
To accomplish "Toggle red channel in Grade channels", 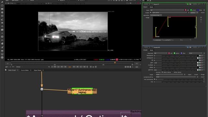I will point(169,53).
